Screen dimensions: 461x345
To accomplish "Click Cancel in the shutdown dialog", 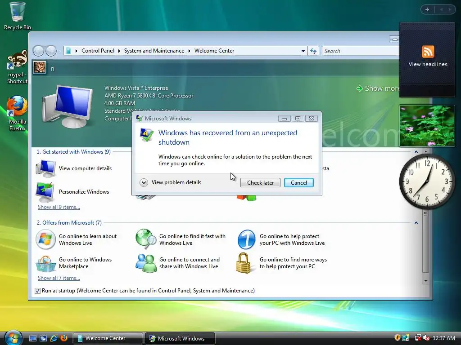I will pos(299,182).
